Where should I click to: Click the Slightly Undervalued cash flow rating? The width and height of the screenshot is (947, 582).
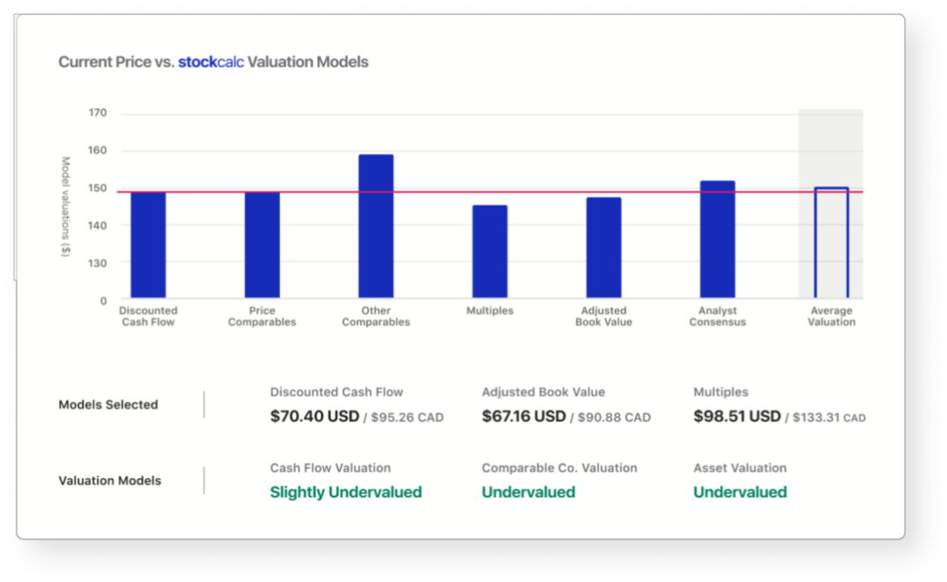pyautogui.click(x=345, y=492)
